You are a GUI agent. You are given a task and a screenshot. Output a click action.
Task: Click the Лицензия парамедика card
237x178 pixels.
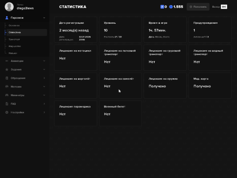[x=75, y=113]
